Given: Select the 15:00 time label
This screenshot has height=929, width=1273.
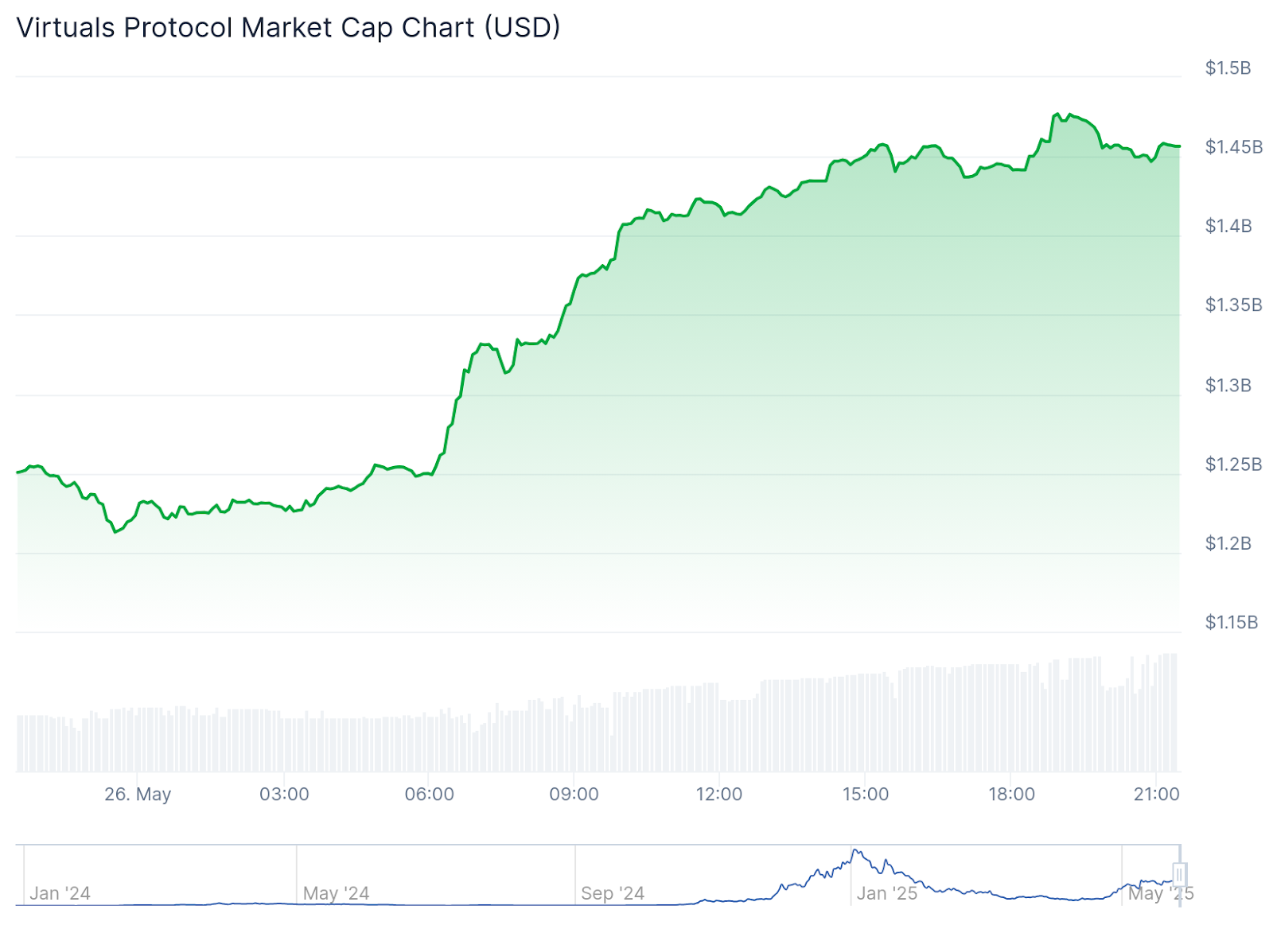Looking at the screenshot, I should coord(866,795).
